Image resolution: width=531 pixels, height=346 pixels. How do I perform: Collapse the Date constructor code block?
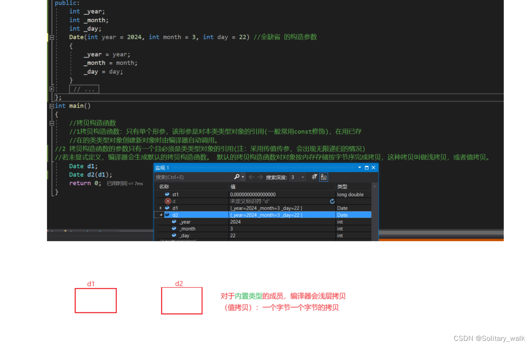point(52,37)
